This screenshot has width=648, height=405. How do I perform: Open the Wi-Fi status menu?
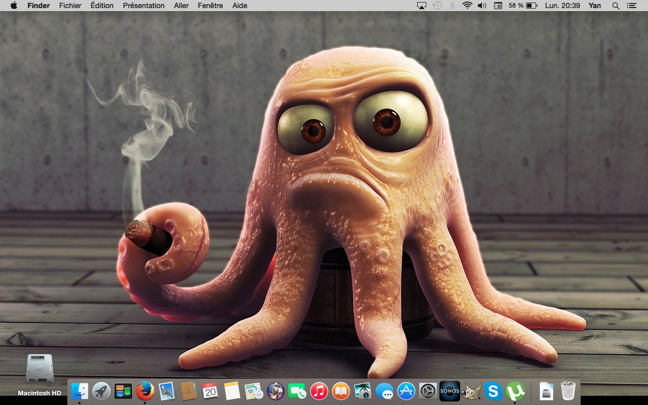pos(467,6)
